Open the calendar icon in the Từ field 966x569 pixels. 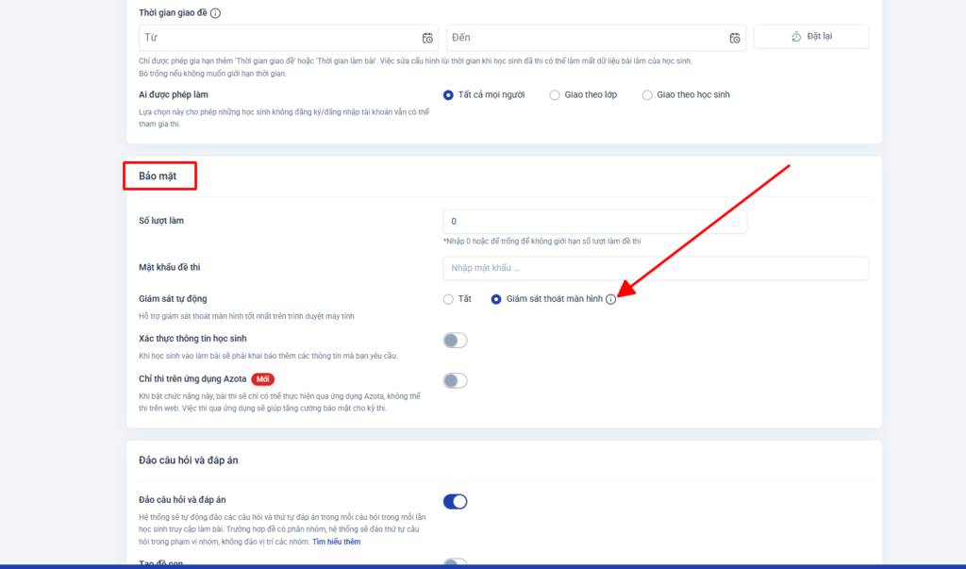click(x=427, y=39)
